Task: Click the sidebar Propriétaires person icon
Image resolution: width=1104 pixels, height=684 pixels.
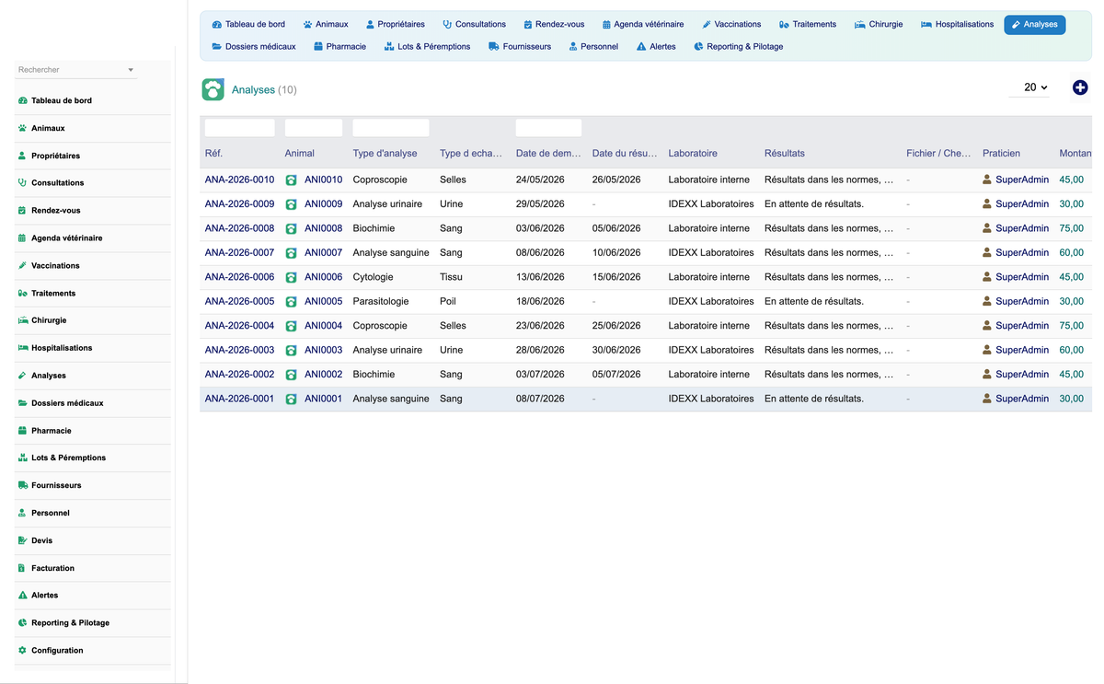Action: click(x=22, y=156)
